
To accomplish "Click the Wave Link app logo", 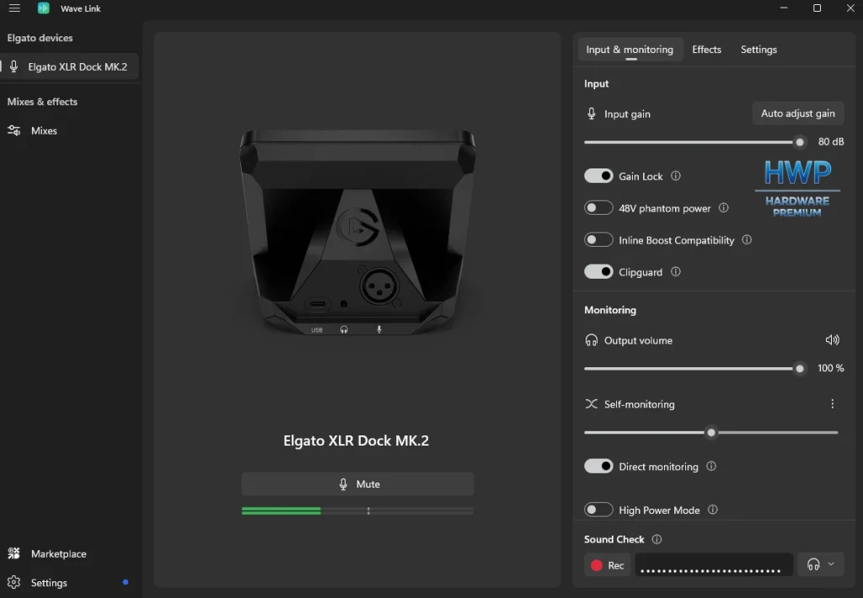I will 44,8.
